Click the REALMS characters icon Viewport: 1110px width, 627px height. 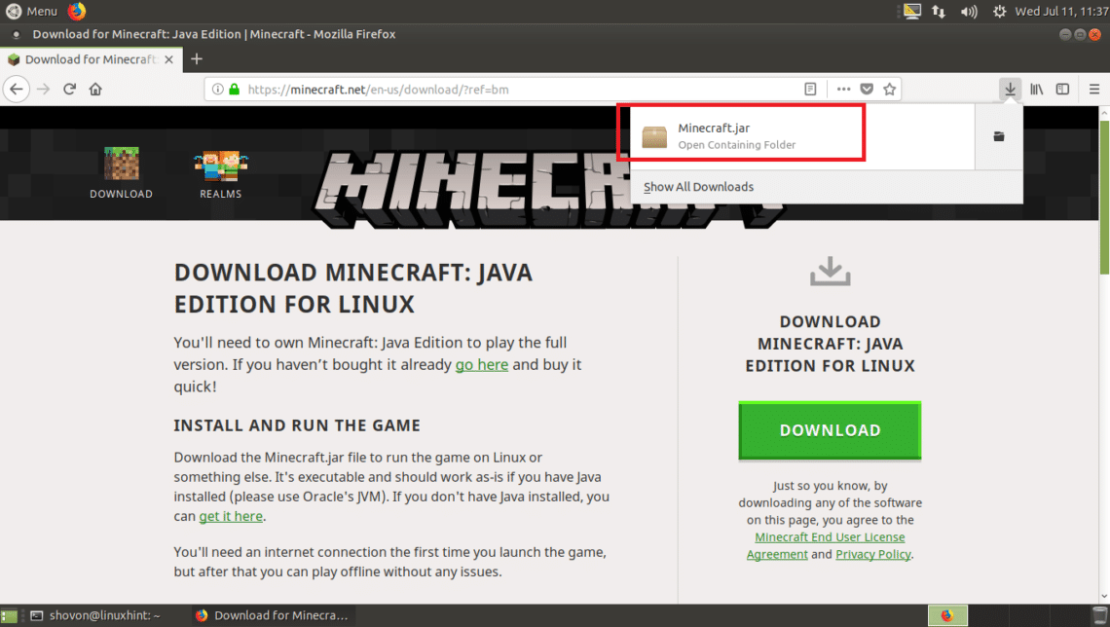click(221, 165)
